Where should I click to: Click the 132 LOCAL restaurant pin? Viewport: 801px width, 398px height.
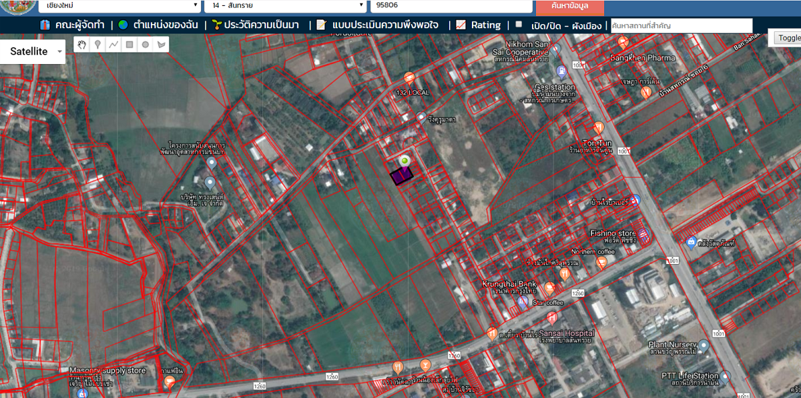(x=410, y=78)
